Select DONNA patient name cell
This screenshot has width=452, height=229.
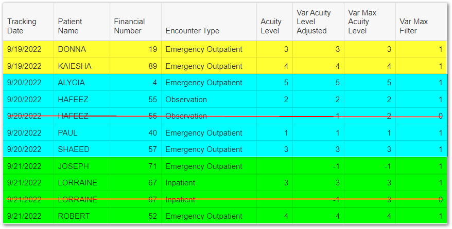click(81, 49)
